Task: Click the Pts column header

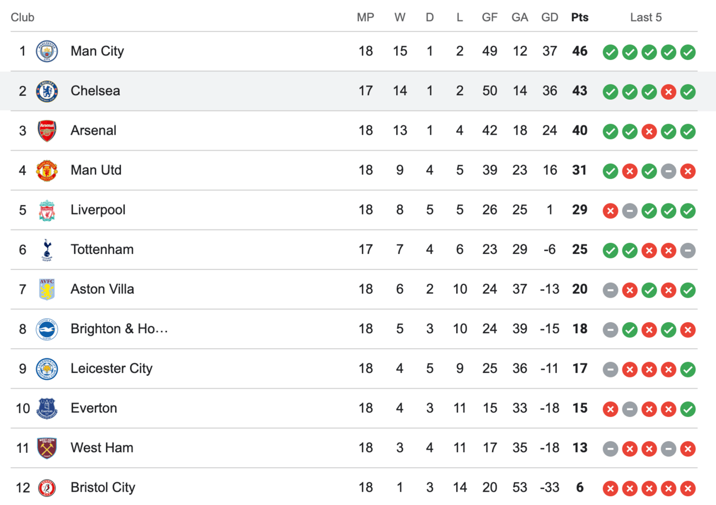Action: (x=580, y=17)
